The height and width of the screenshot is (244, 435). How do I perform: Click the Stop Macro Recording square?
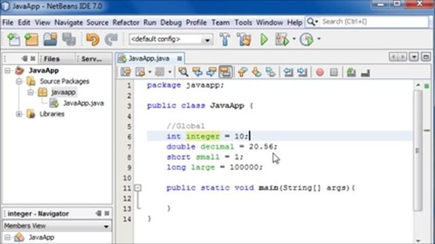(x=334, y=73)
